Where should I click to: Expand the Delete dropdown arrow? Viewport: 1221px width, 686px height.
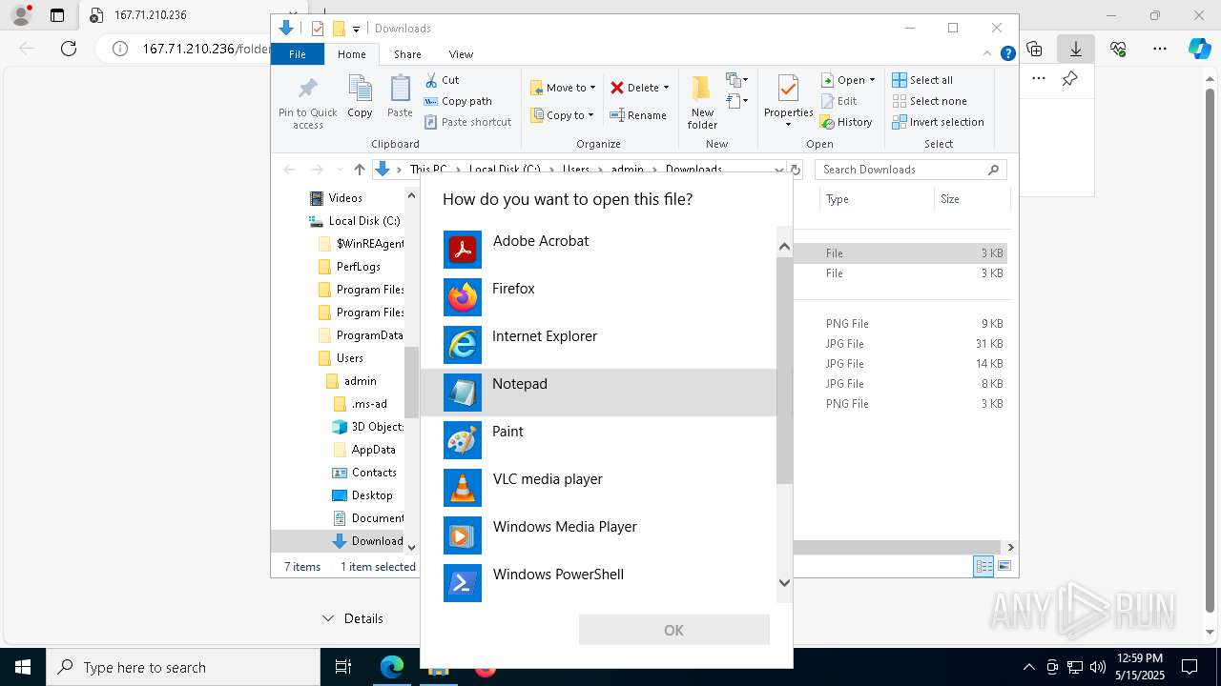tap(666, 88)
